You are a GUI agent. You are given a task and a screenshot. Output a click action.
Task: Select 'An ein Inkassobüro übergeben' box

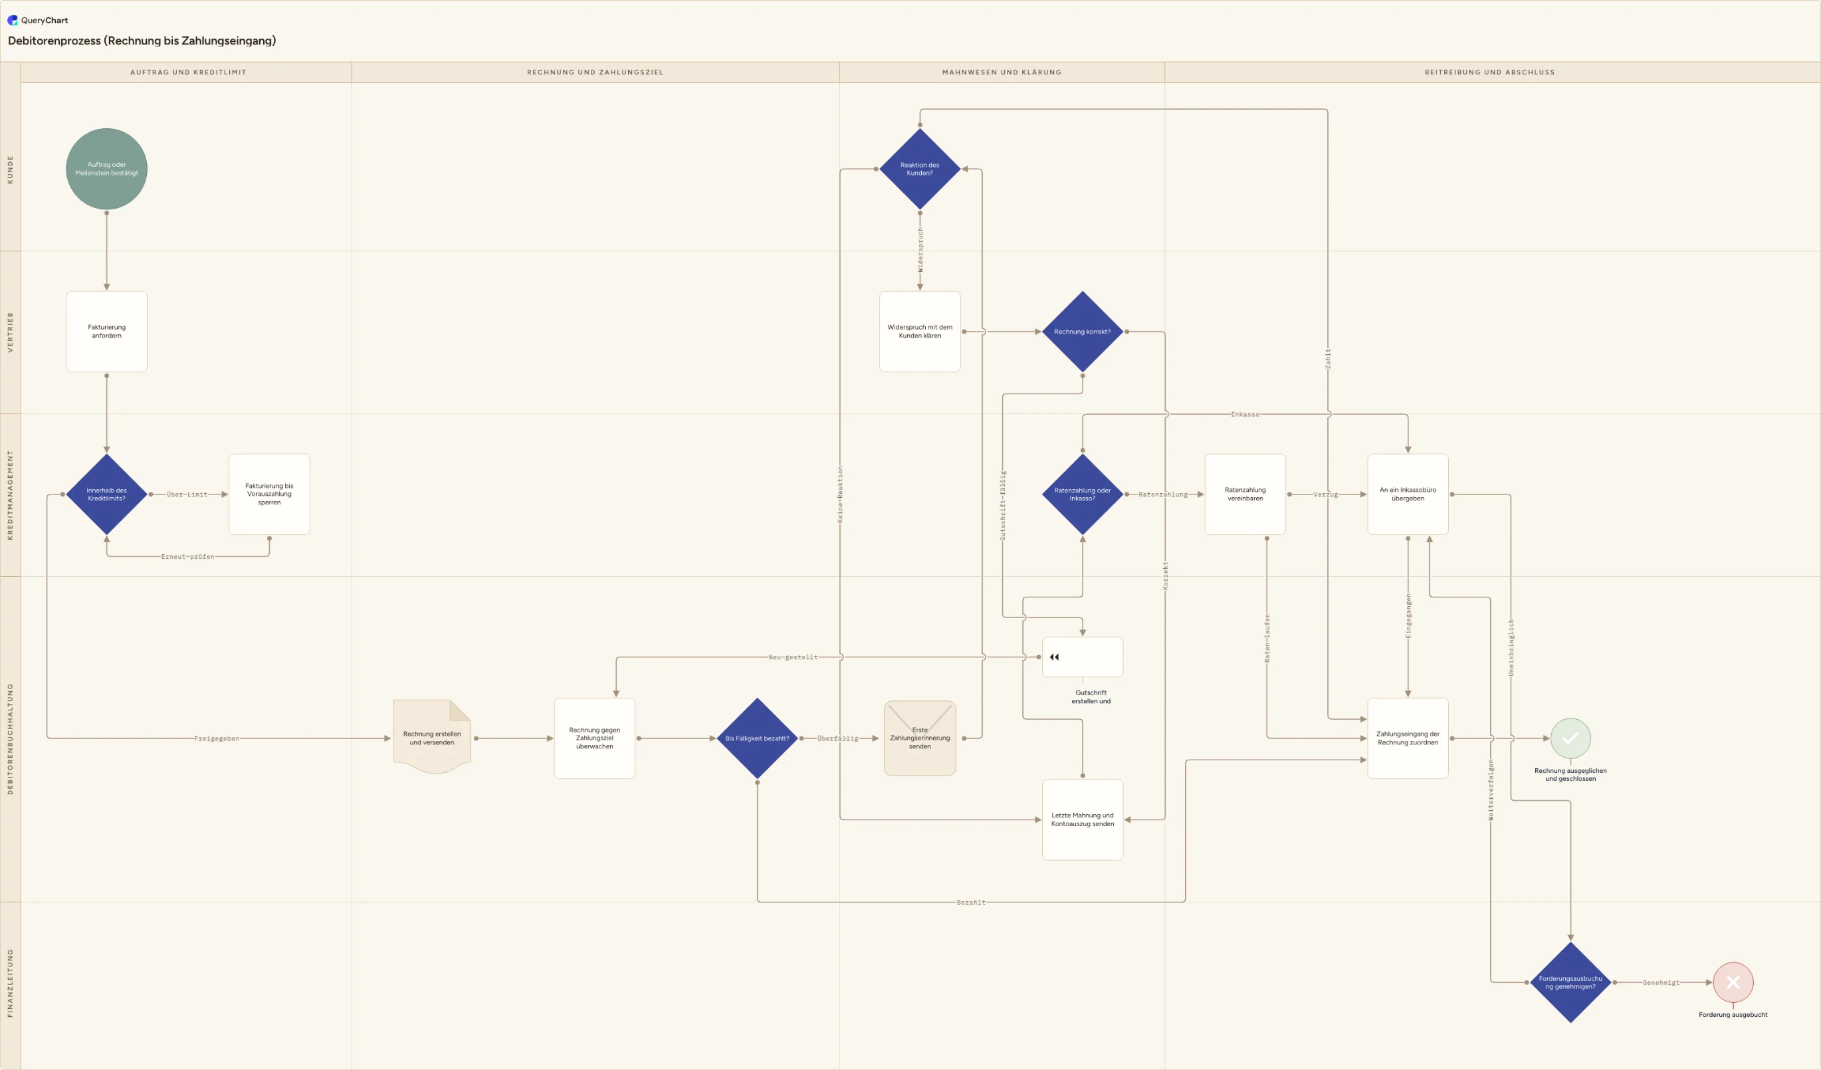coord(1408,494)
